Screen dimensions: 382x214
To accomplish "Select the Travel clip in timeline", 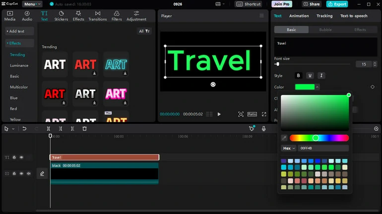I will (x=105, y=158).
